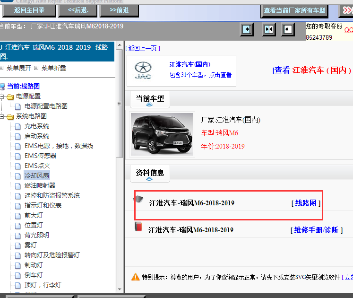Open the 顶灯，行李灯 diagram
The height and width of the screenshot is (298, 353).
tap(43, 284)
